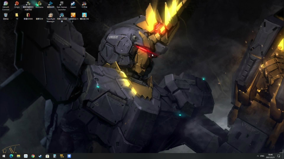The width and height of the screenshot is (284, 159).
Task: Open Steam from the taskbar
Action: click(x=40, y=156)
